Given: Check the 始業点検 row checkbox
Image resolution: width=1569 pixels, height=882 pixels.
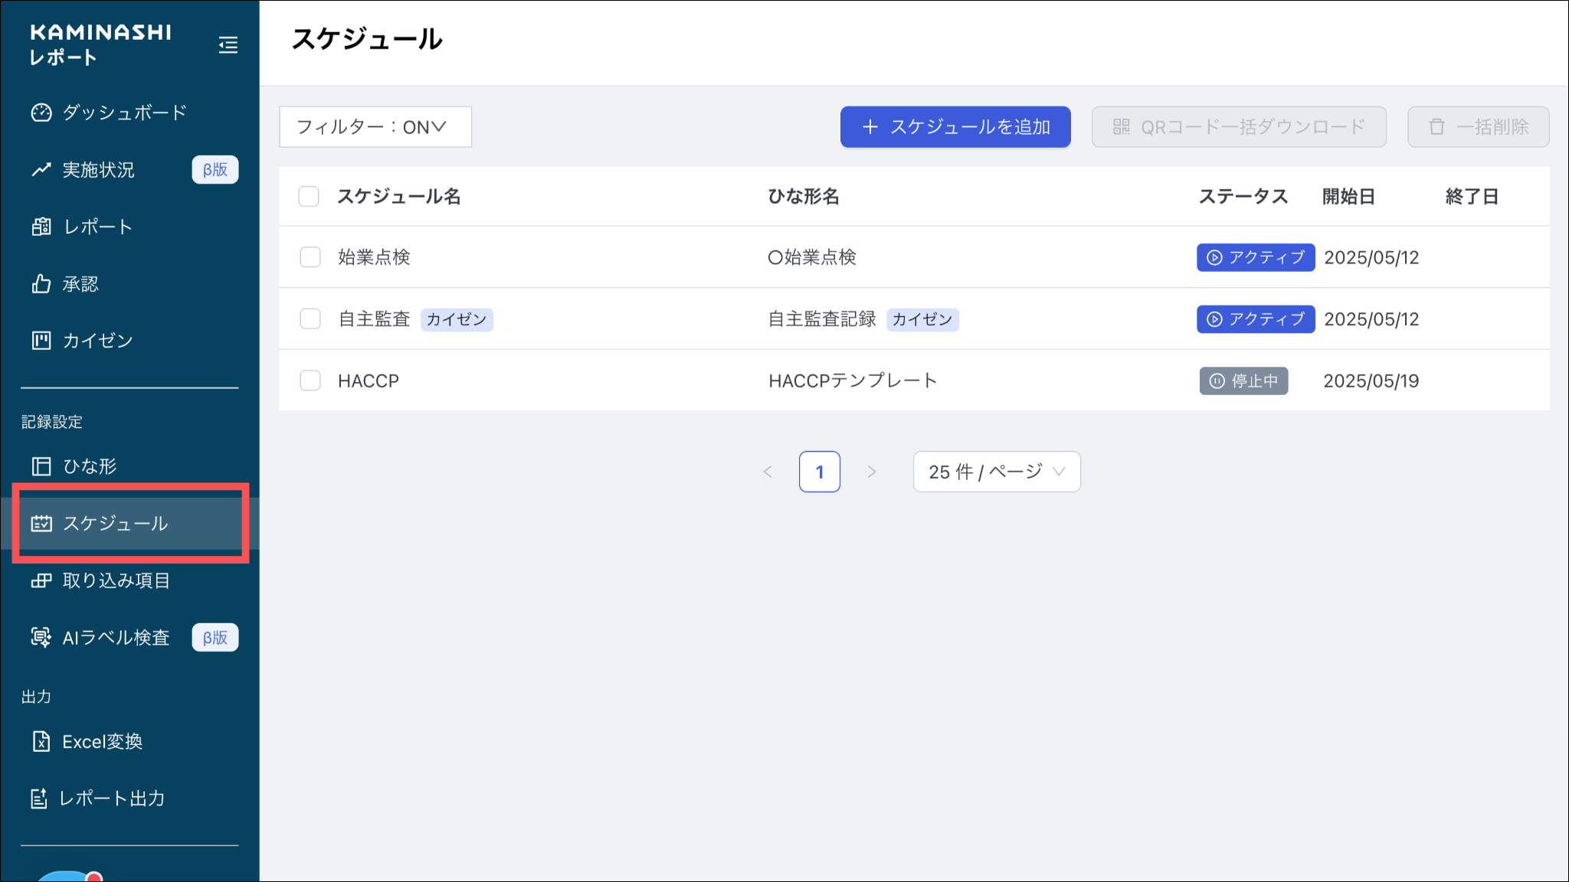Looking at the screenshot, I should tap(310, 257).
